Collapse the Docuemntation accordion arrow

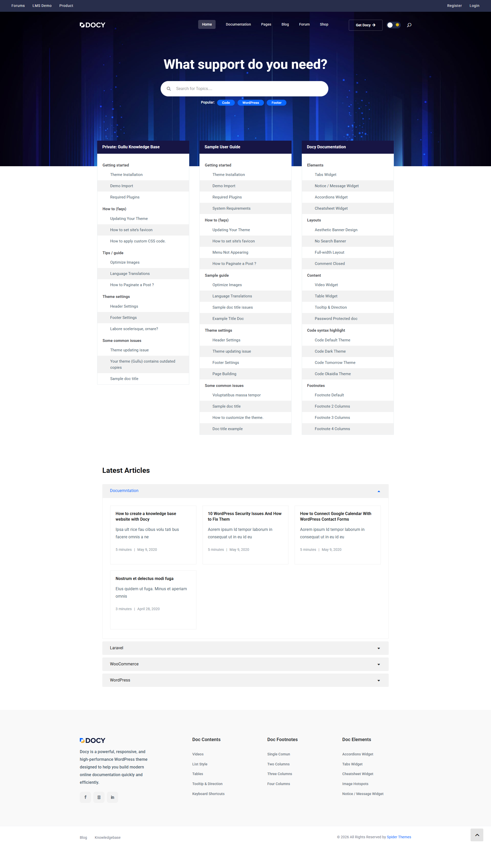coord(379,491)
